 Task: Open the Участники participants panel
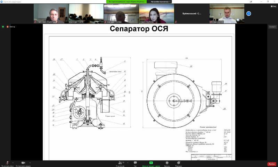tap(120, 164)
